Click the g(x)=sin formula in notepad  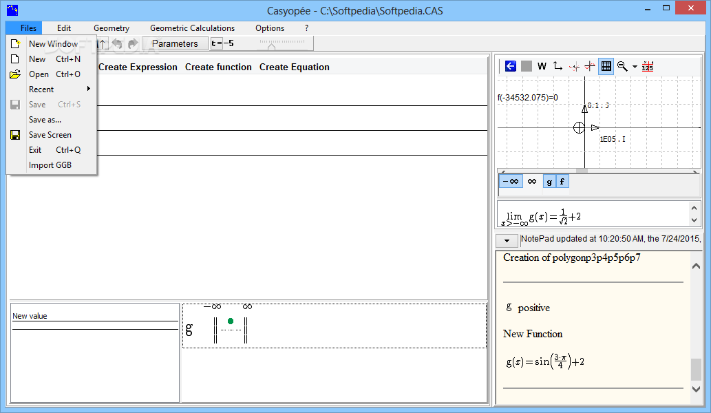(x=545, y=361)
